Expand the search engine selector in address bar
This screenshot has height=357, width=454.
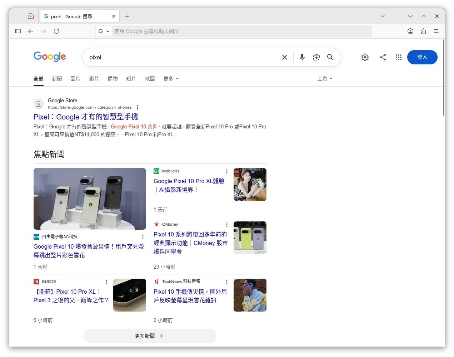(104, 31)
